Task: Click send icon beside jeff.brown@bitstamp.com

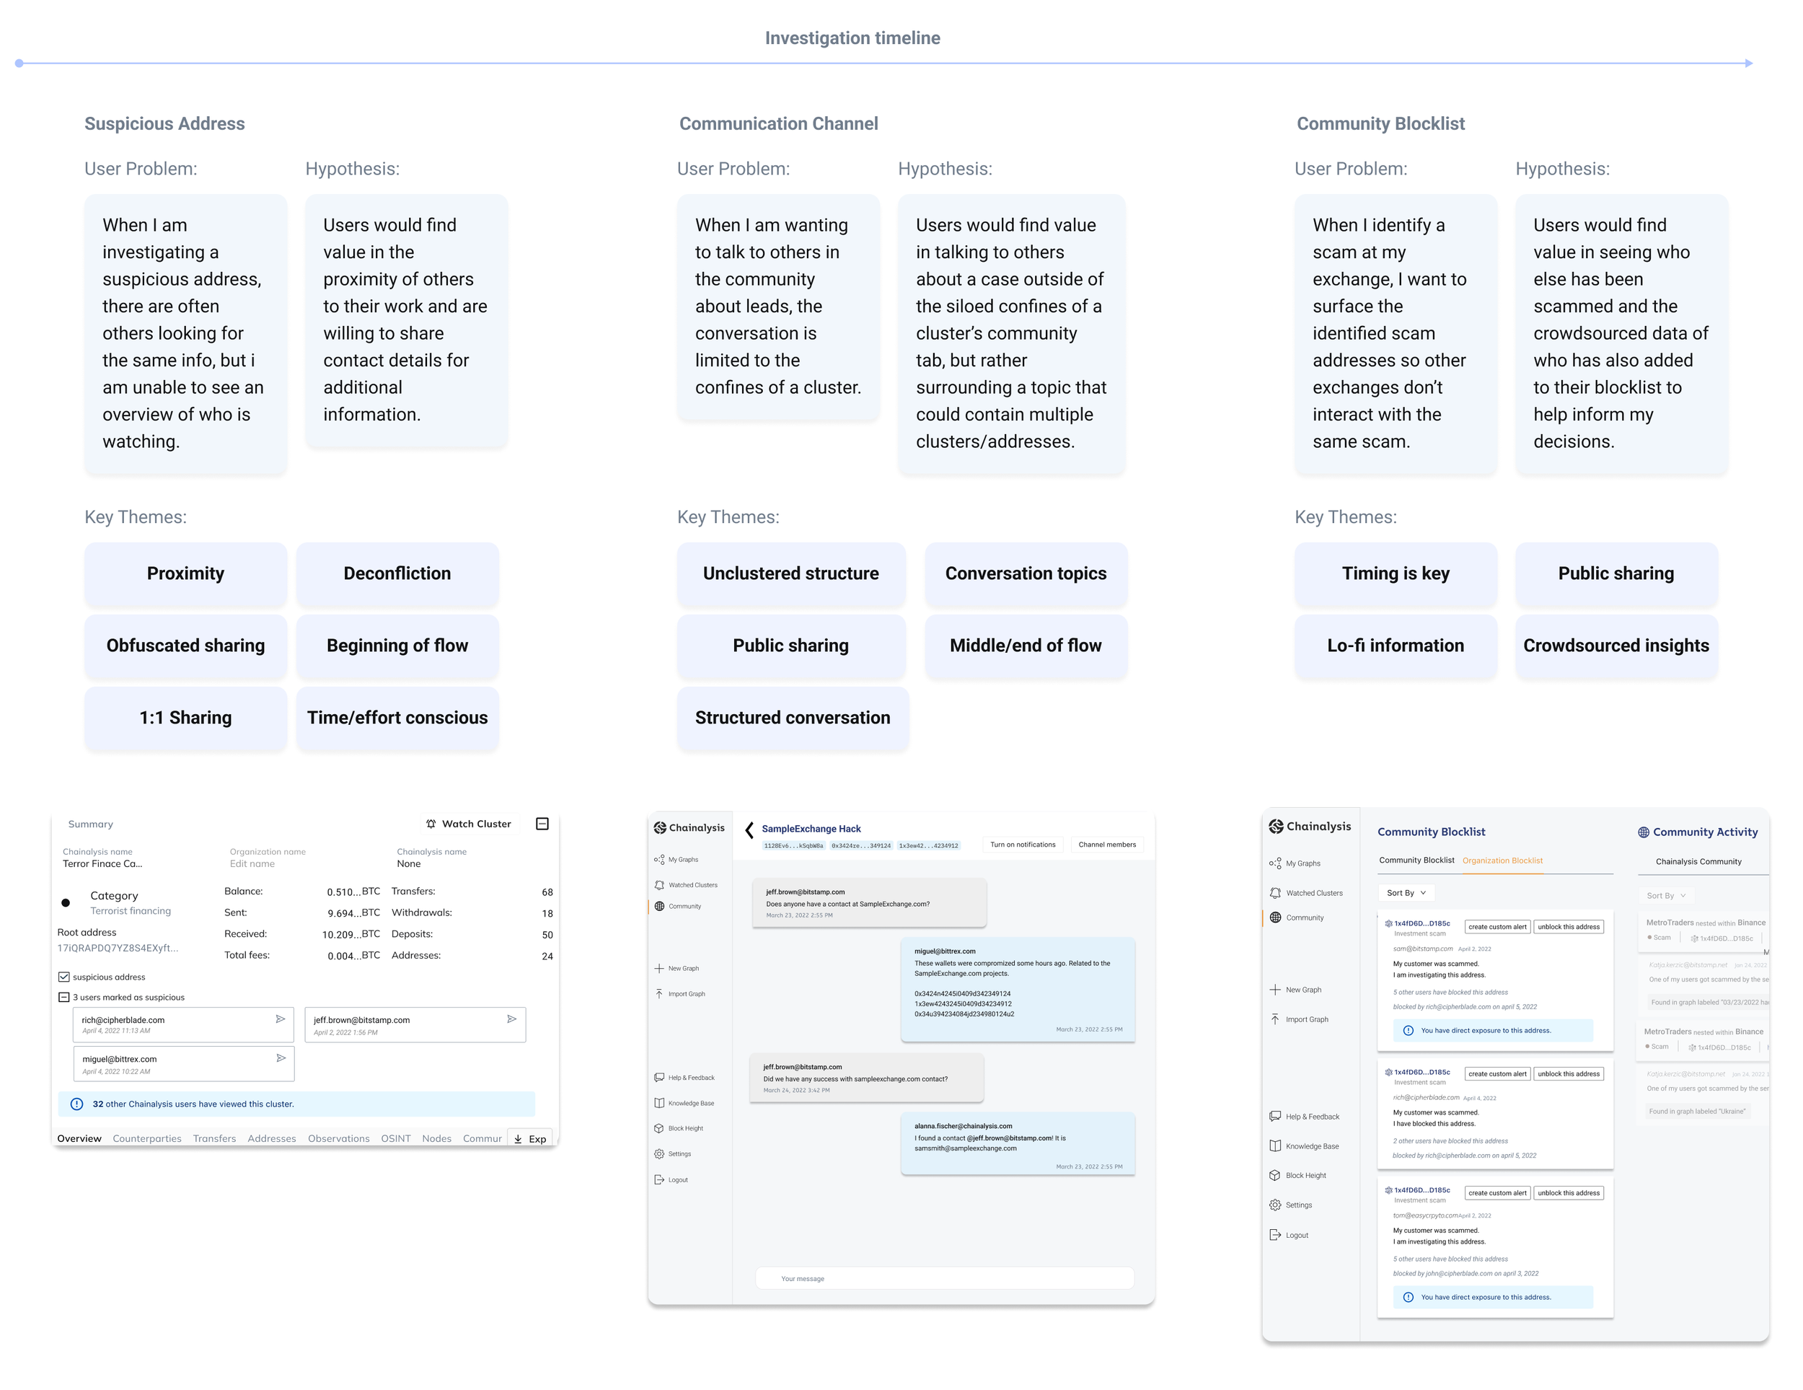Action: click(x=512, y=1019)
